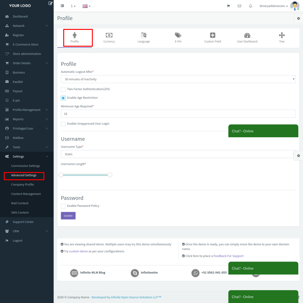303x303 pixels.
Task: Toggle the sidebar collapse hamburger icon
Action: tap(62, 6)
